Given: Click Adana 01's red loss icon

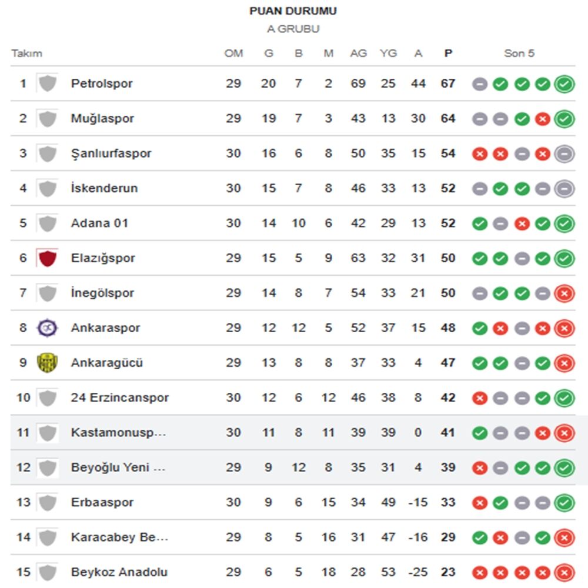Looking at the screenshot, I should pos(522,224).
